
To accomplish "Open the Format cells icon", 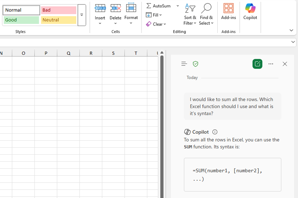I will [x=131, y=8].
